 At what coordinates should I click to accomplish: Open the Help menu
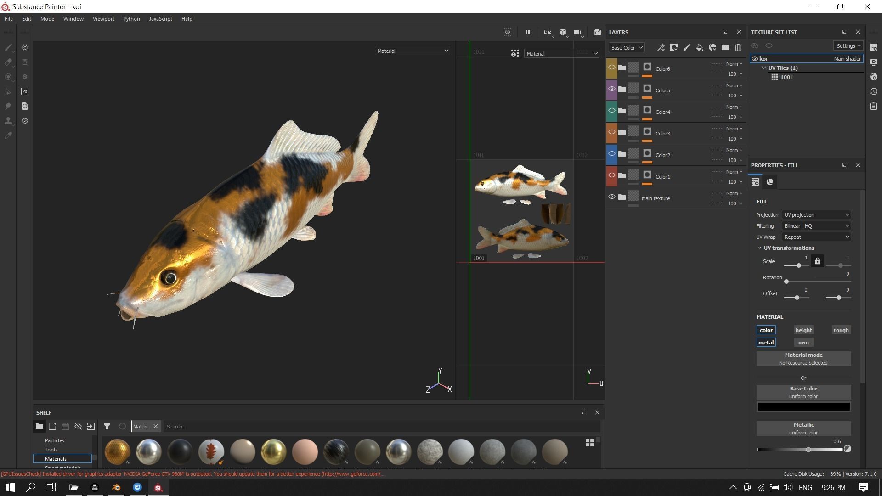point(187,19)
